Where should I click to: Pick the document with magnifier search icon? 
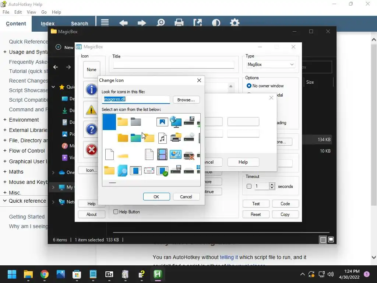[x=122, y=171]
